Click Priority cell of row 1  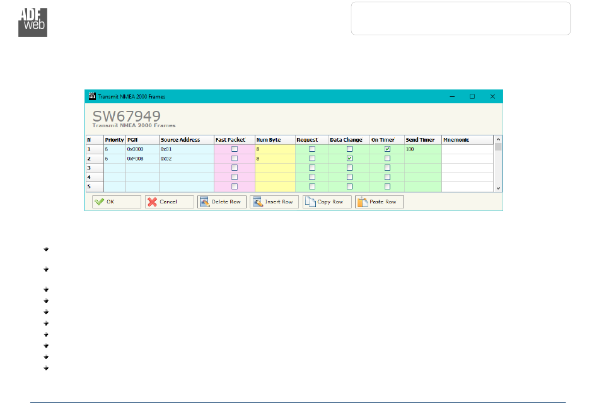click(x=115, y=149)
